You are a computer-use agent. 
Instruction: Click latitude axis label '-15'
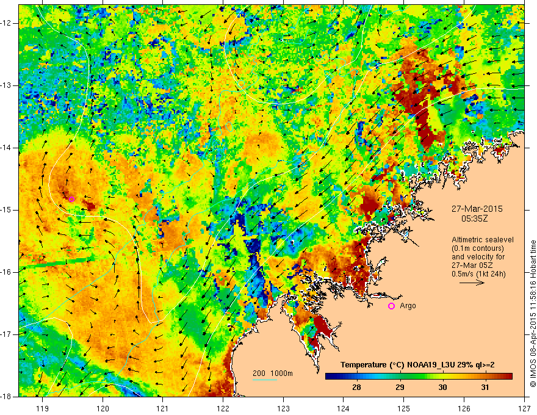click(6, 210)
